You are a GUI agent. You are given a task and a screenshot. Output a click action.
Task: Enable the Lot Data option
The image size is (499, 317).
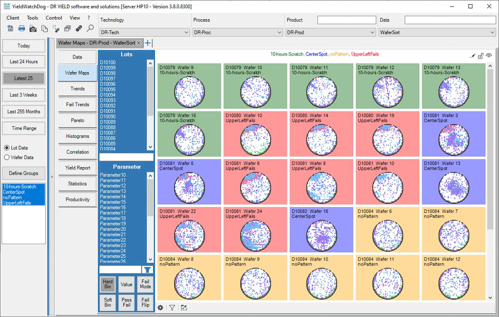click(7, 148)
